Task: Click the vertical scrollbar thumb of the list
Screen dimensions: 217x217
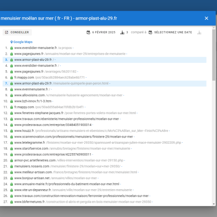Action: click(214, 55)
